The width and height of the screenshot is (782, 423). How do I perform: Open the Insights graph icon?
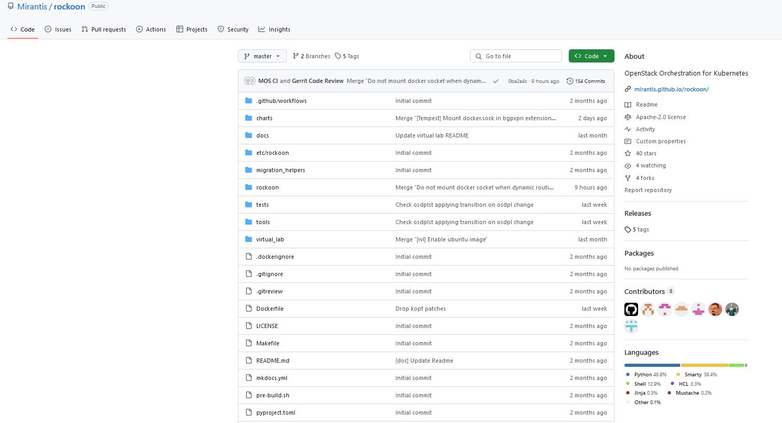(262, 29)
